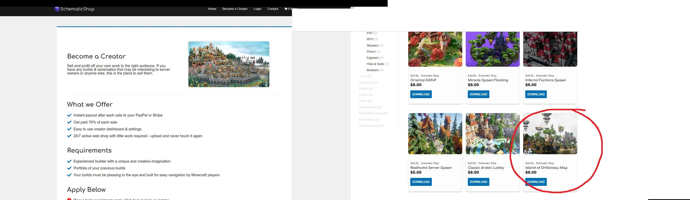Select the Hide & Seek category
This screenshot has height=200, width=690.
[x=375, y=64]
